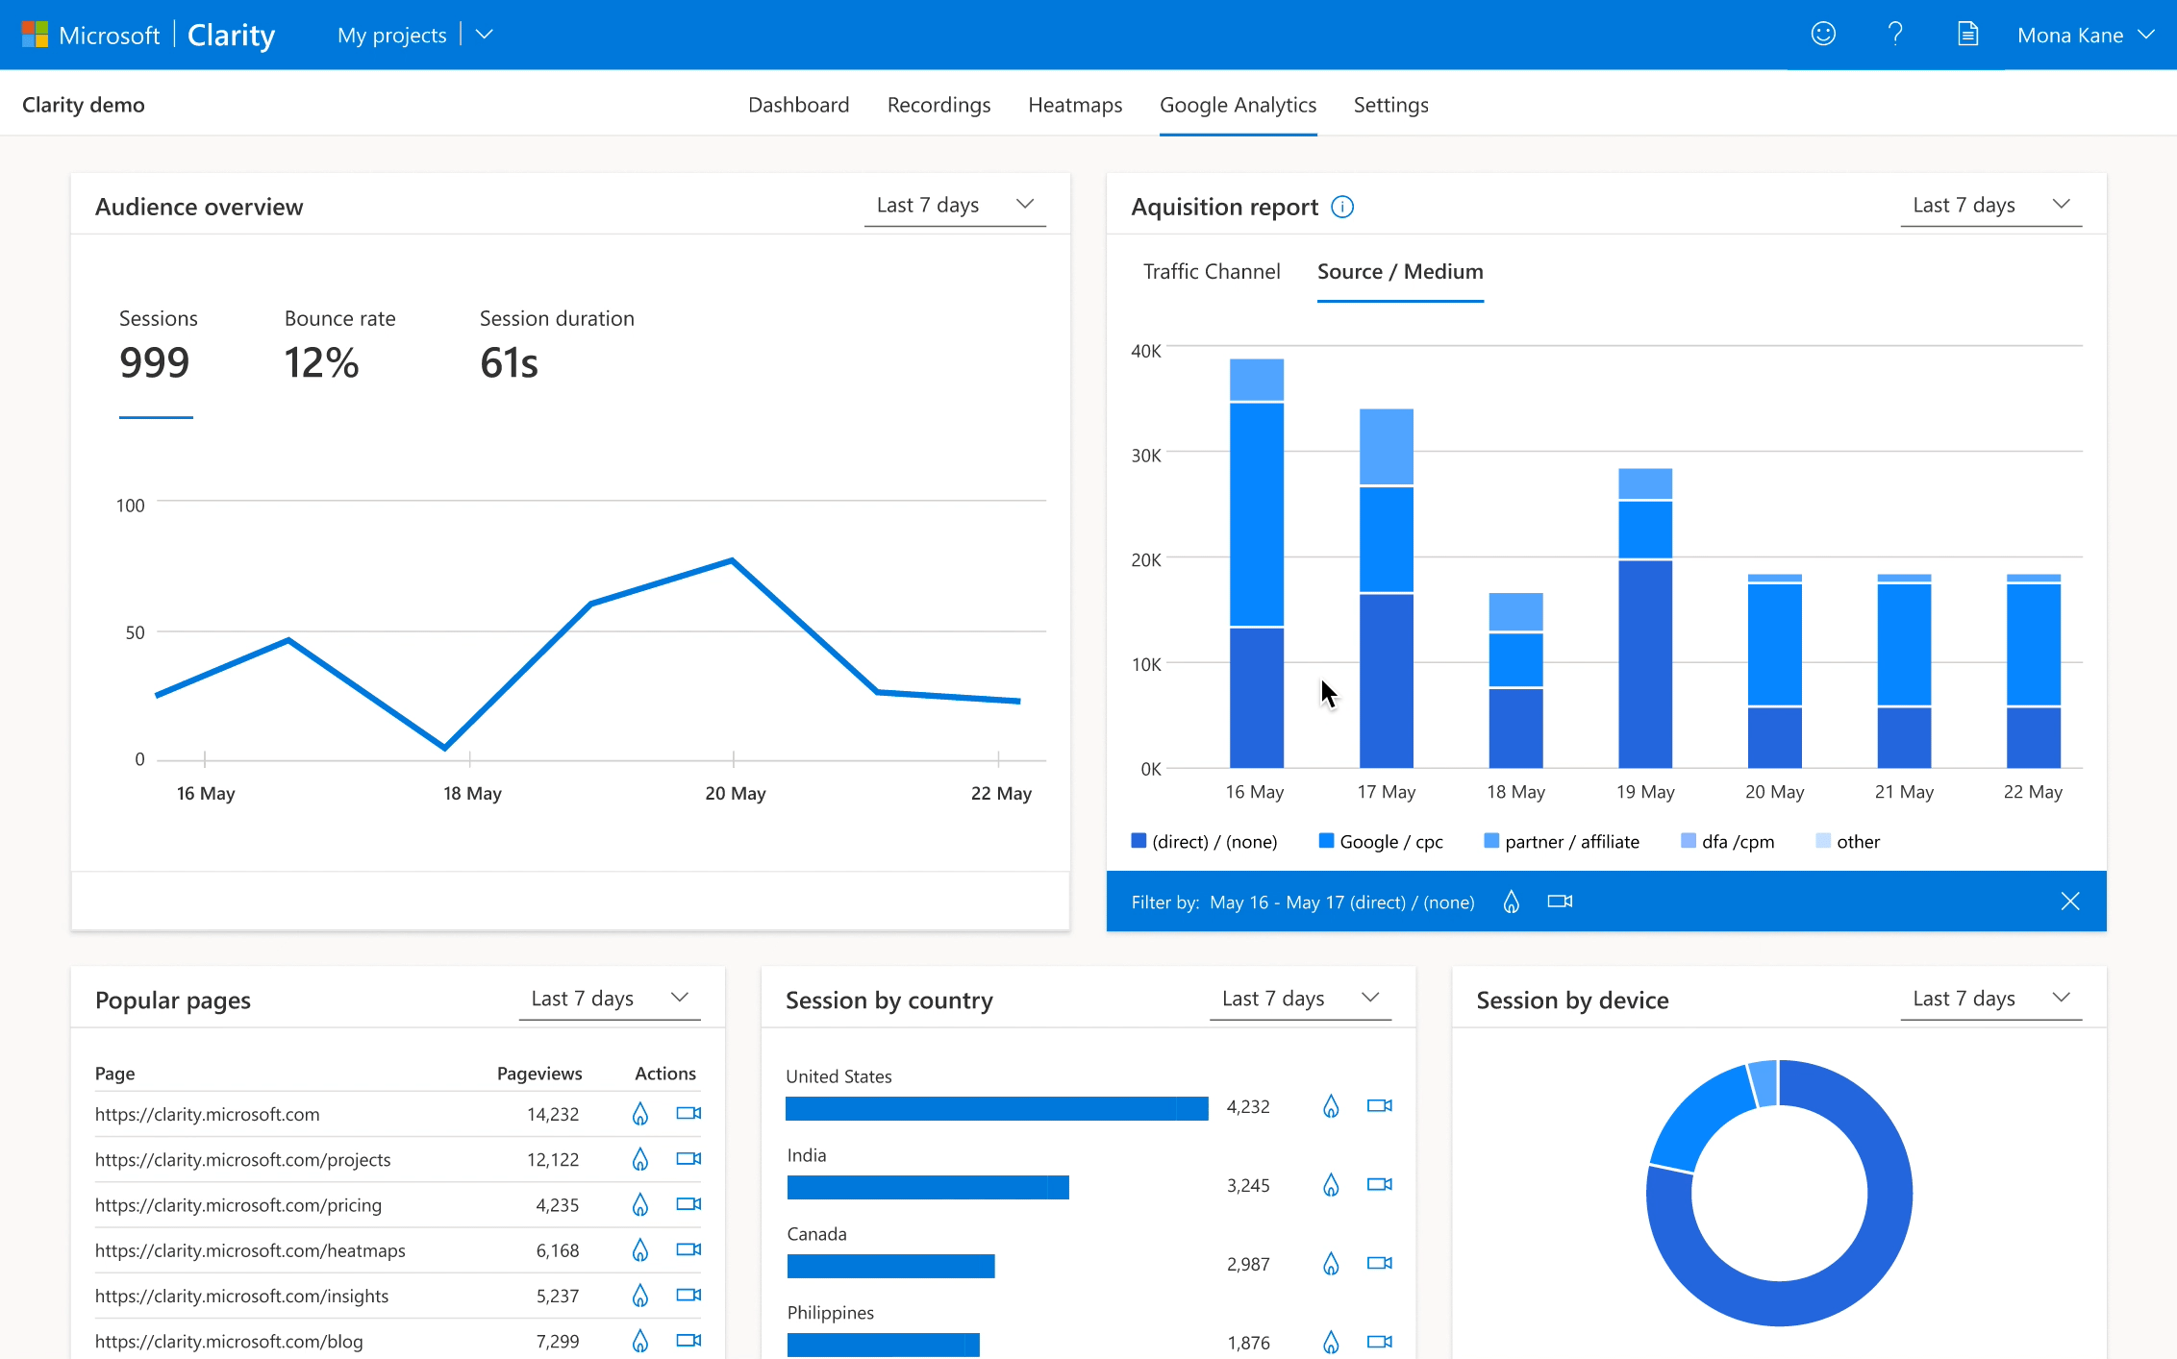View recordings for India sessions

tap(1380, 1184)
